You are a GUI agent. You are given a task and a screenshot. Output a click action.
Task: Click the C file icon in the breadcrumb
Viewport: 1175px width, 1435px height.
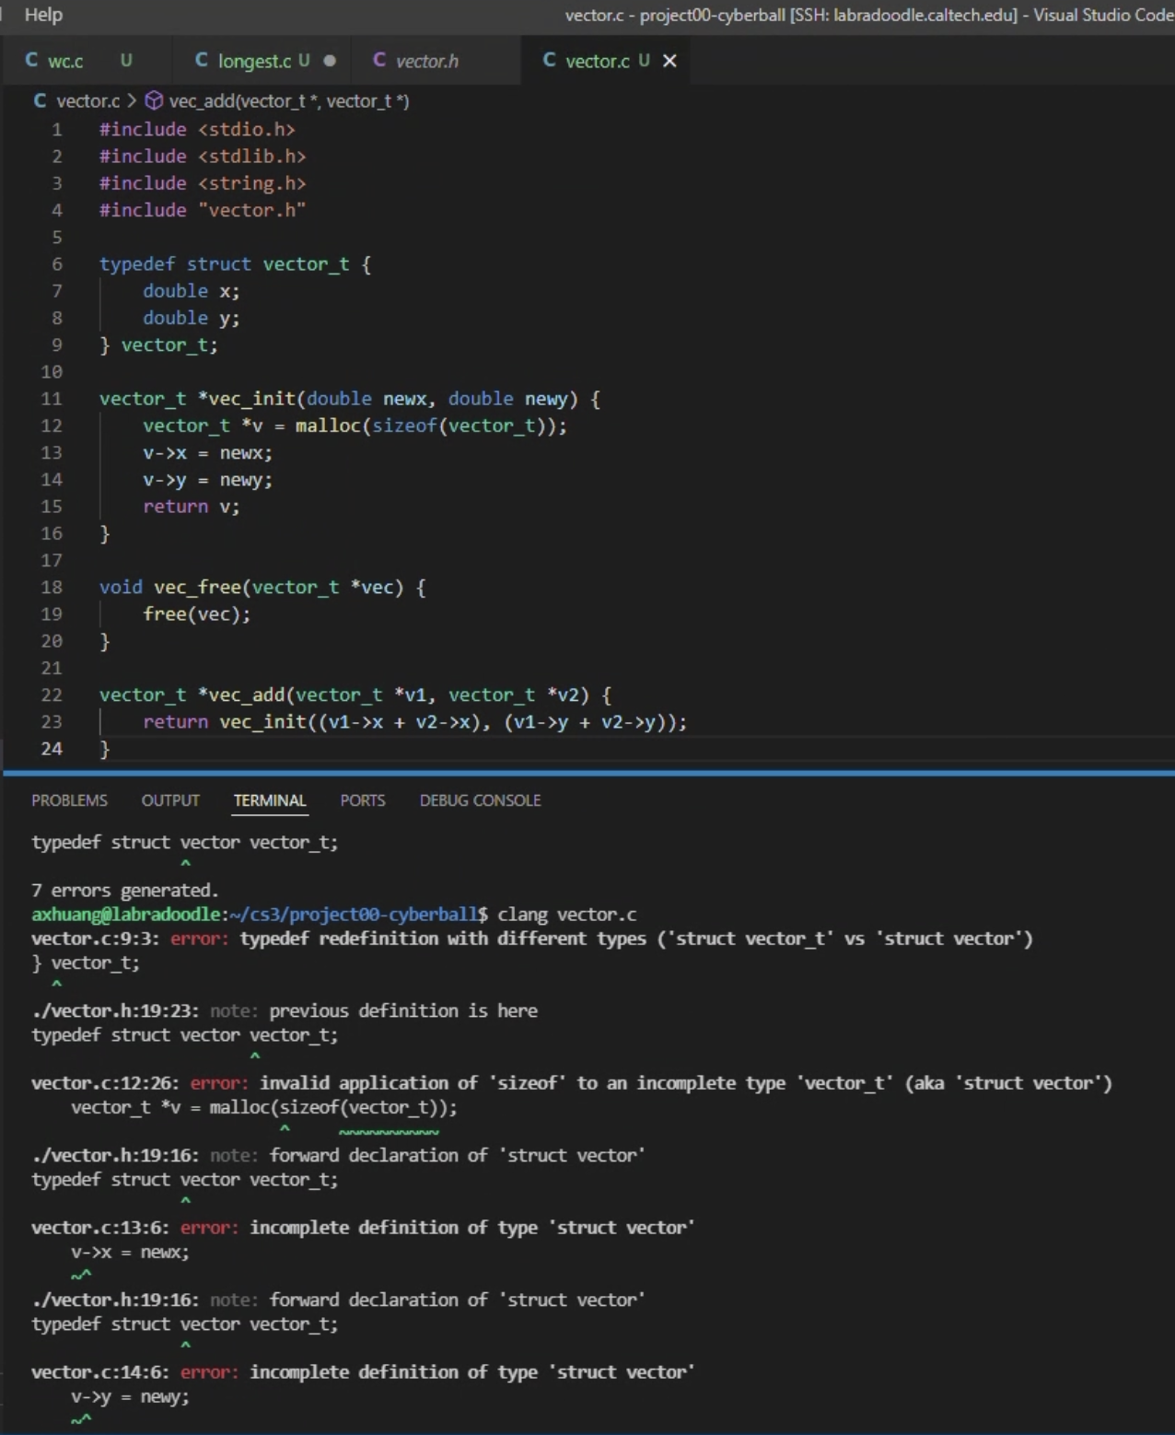(x=41, y=101)
